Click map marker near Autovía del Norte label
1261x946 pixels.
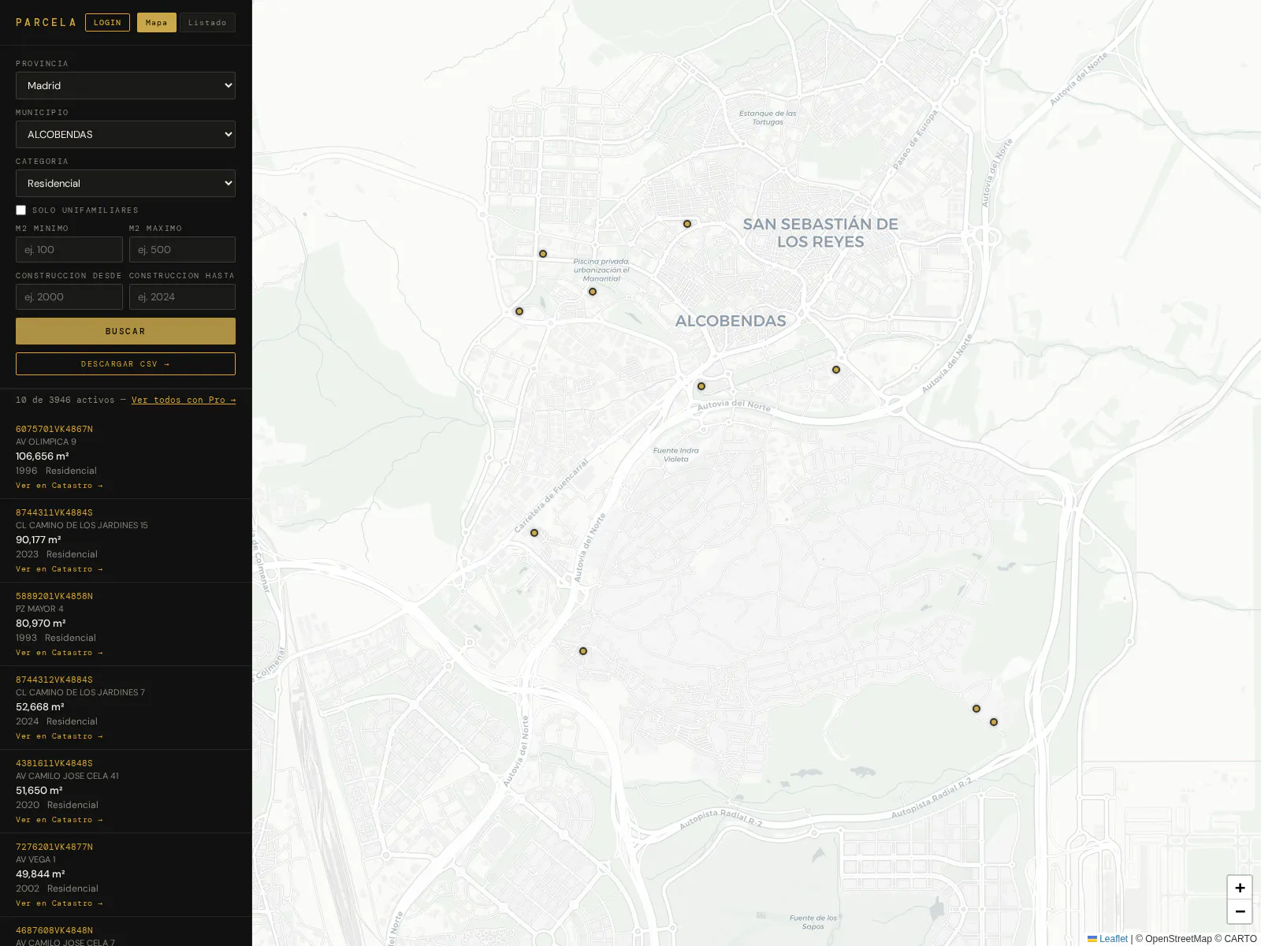[701, 386]
